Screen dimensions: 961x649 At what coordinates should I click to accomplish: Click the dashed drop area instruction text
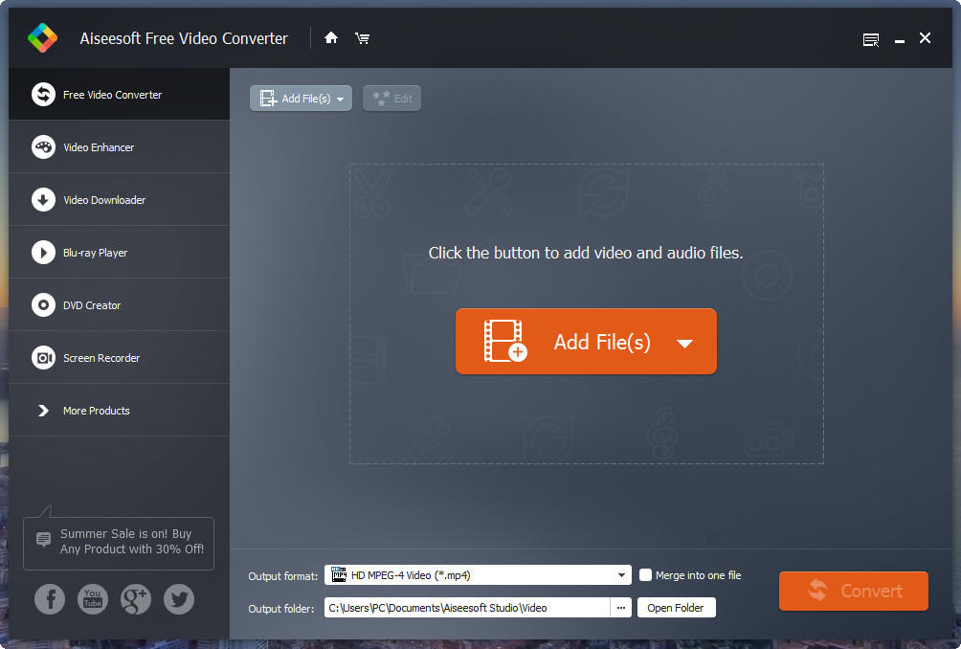(585, 253)
